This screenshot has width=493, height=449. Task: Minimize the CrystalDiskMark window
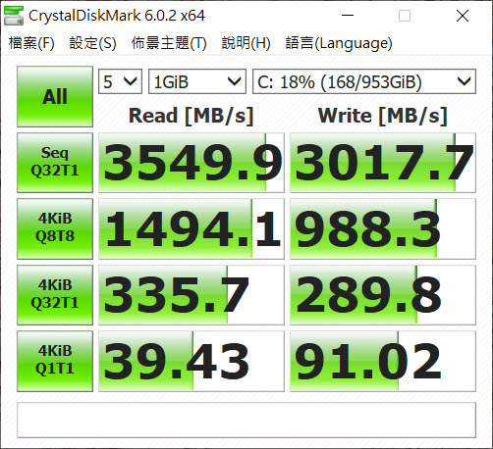pyautogui.click(x=348, y=16)
